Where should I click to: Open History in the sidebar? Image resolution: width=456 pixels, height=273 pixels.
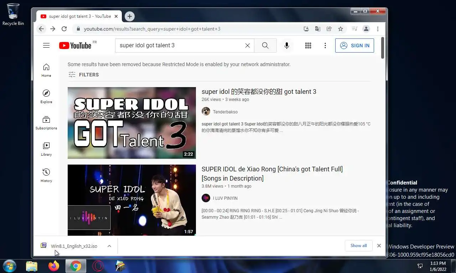click(x=46, y=176)
